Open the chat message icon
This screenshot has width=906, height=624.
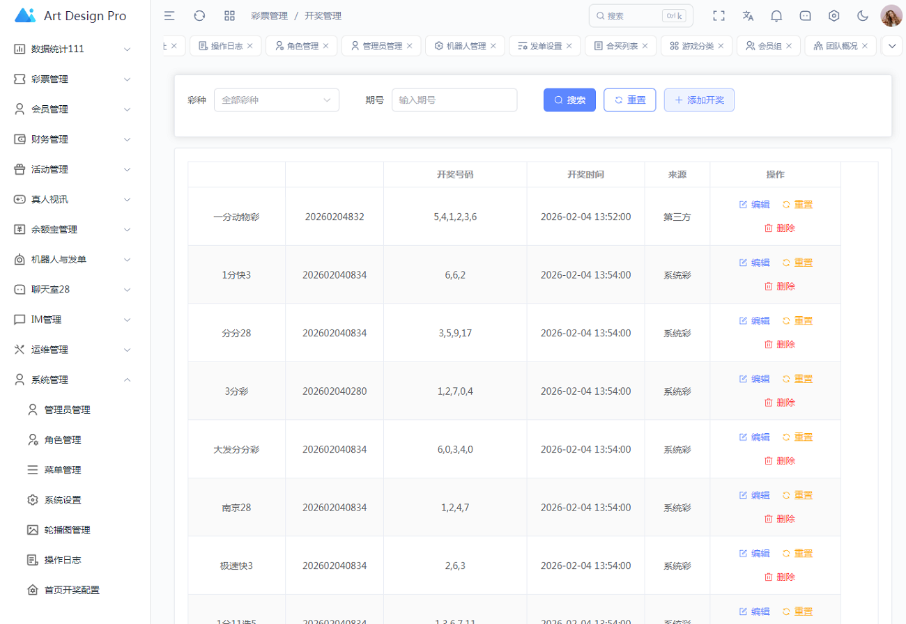(805, 16)
